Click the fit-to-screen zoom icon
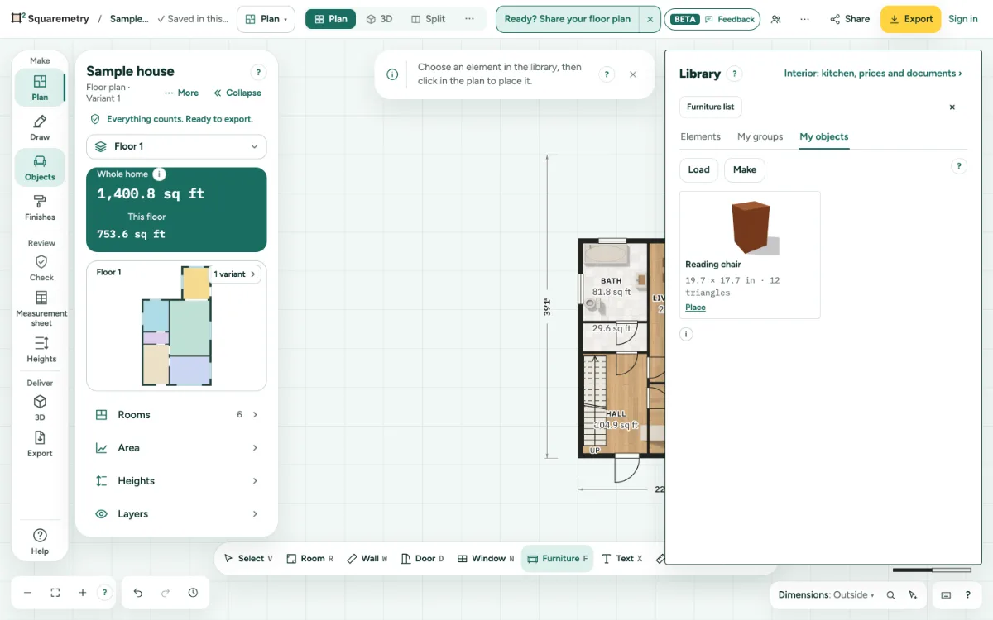The height and width of the screenshot is (620, 993). click(x=55, y=593)
